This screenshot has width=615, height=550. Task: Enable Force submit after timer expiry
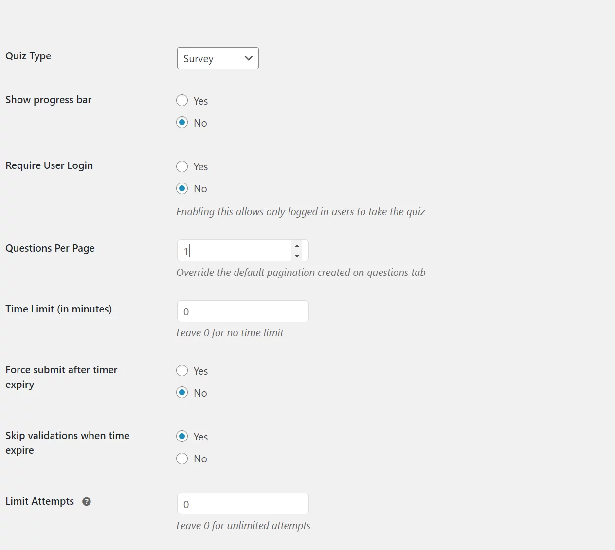pyautogui.click(x=181, y=370)
